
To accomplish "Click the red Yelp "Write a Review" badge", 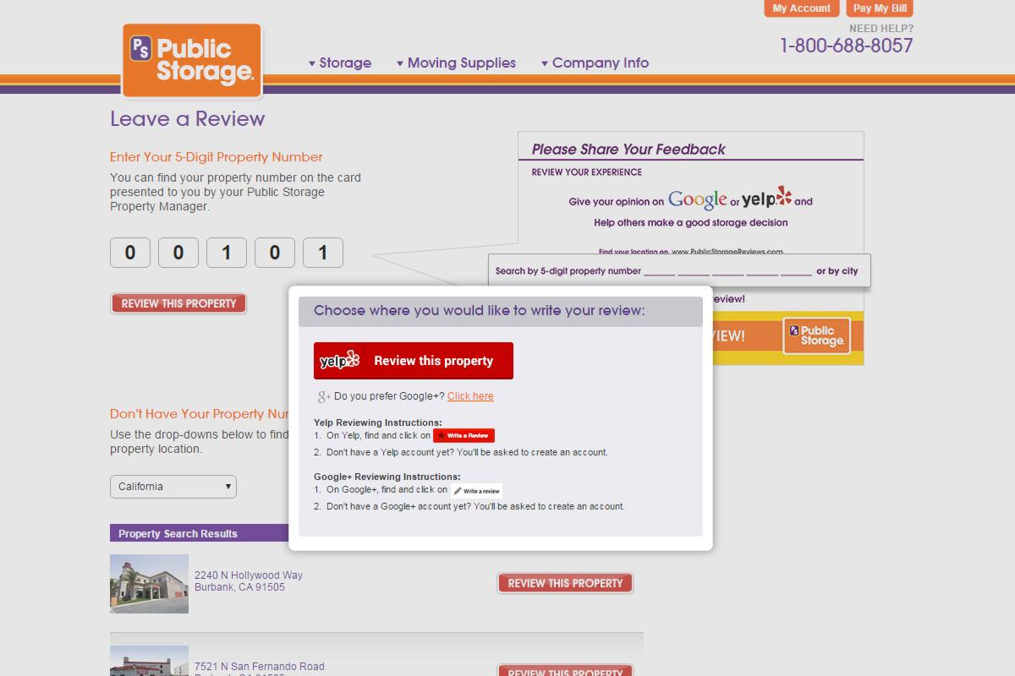I will coord(464,435).
